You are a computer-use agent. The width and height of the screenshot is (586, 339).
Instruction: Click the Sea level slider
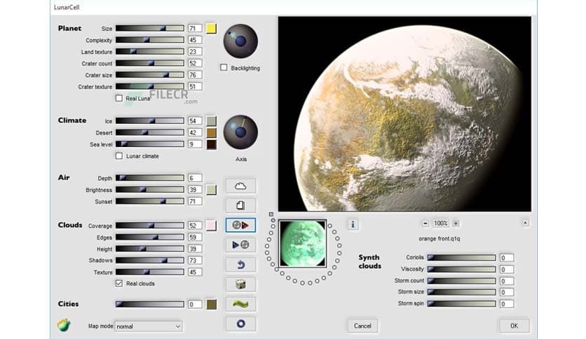150,144
